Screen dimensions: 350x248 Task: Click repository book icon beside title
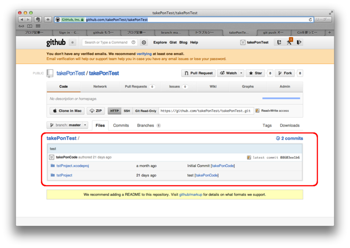click(x=50, y=73)
